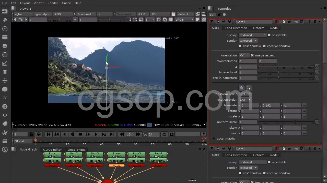327x183 pixels.
Task: Open the 2D view mode dropdown
Action: pos(160,14)
